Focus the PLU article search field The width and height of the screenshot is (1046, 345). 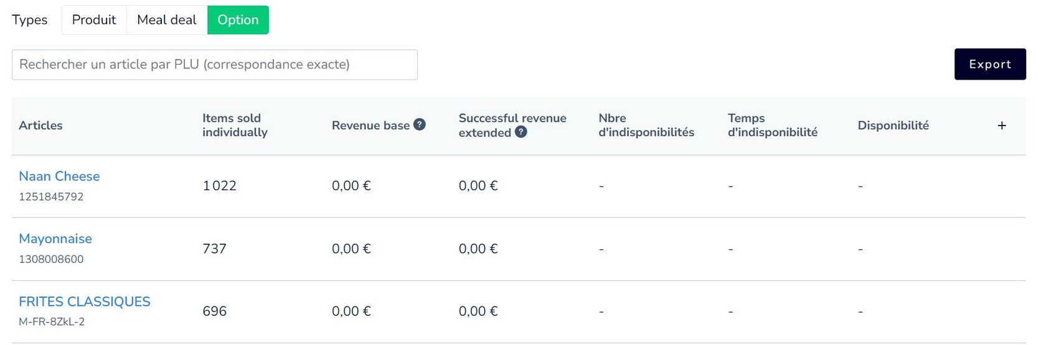(215, 65)
